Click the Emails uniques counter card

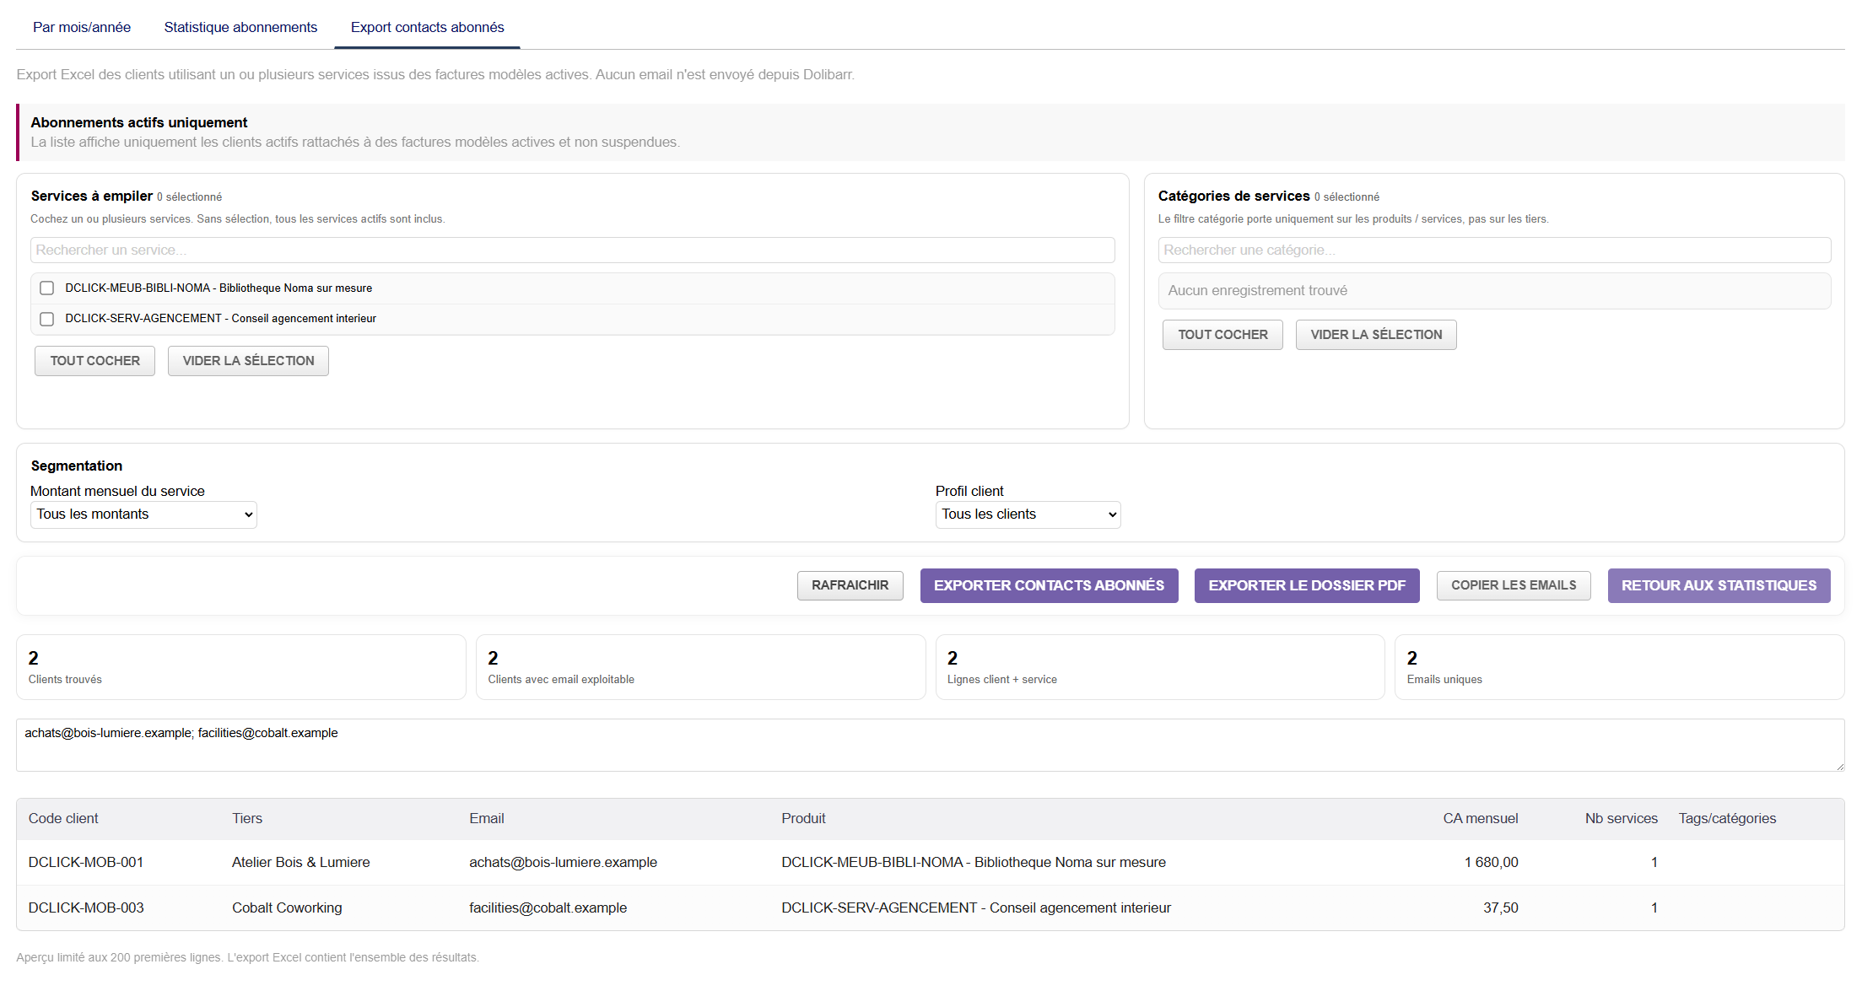click(x=1620, y=667)
